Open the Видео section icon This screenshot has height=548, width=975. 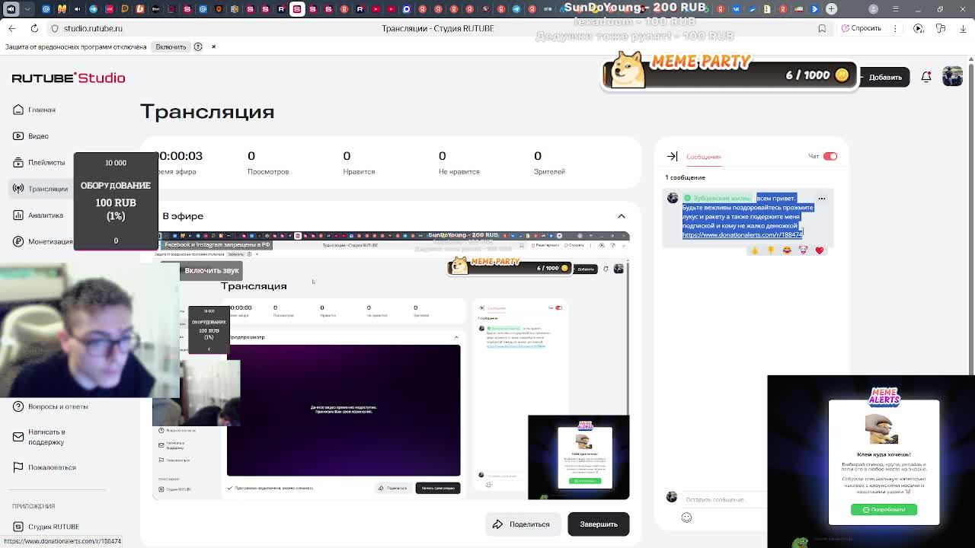coord(18,136)
